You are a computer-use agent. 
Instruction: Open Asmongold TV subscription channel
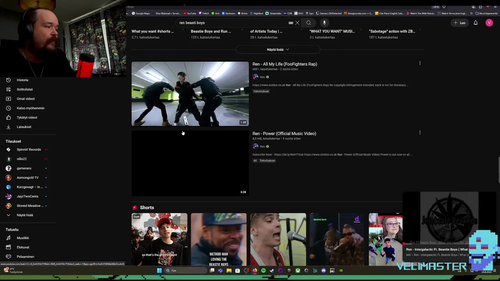click(28, 178)
